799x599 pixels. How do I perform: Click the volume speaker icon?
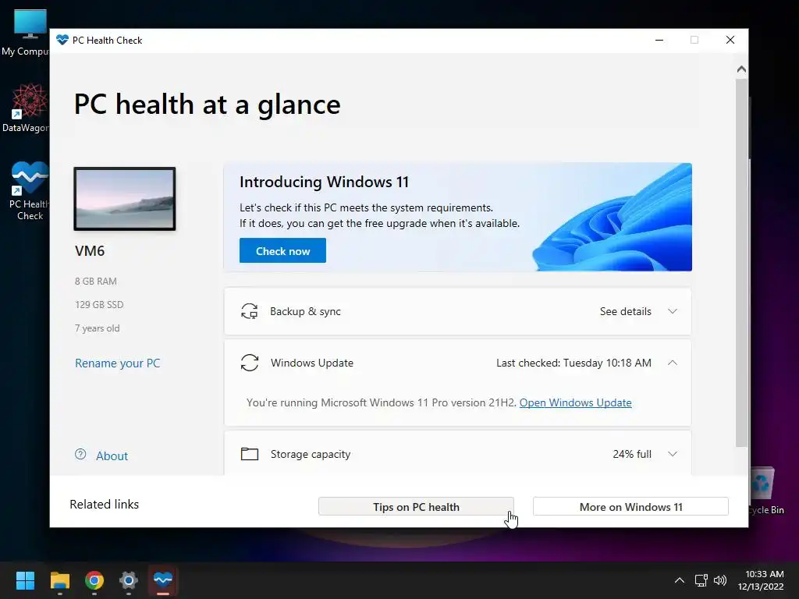pos(720,580)
